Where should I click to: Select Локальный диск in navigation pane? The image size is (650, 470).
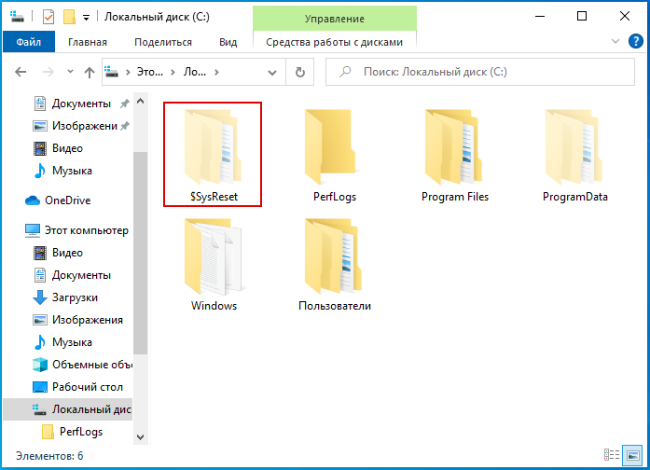point(68,409)
